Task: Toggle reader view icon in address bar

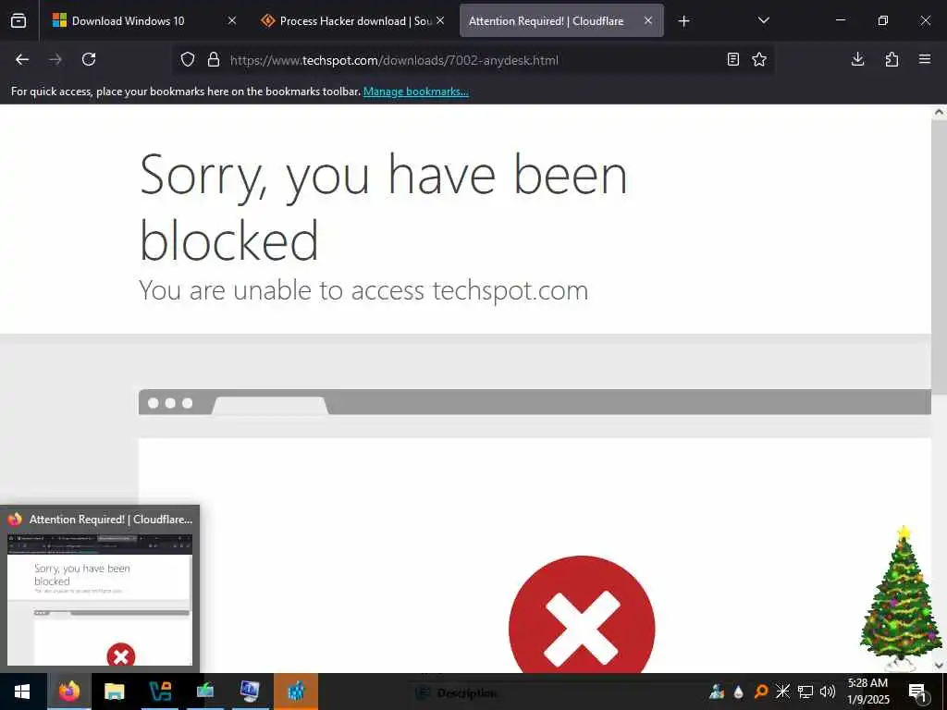Action: pyautogui.click(x=732, y=59)
